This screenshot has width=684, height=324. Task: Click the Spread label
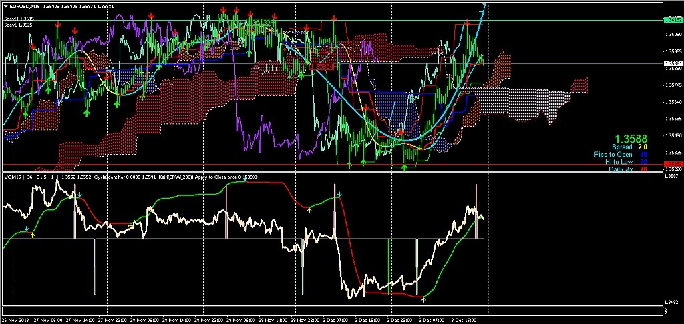point(622,147)
